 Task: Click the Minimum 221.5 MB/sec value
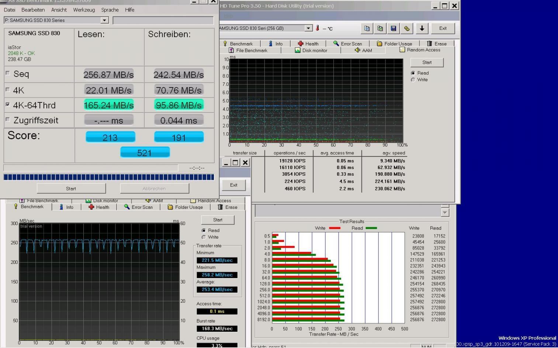pyautogui.click(x=217, y=260)
